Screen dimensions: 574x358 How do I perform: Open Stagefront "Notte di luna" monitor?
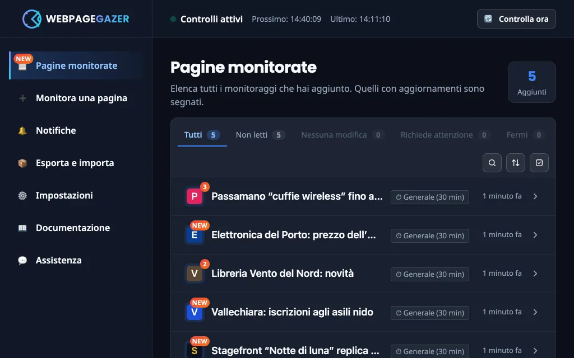(295, 351)
